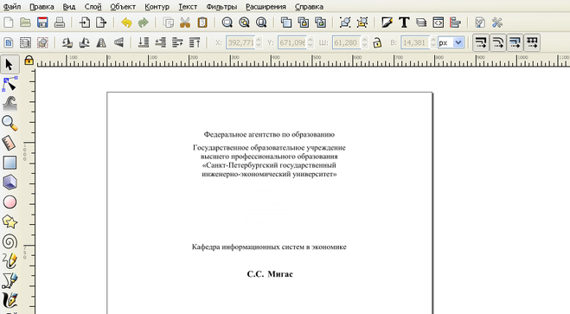Toggle move patterns with objects
Image resolution: width=570 pixels, height=314 pixels.
(x=532, y=42)
